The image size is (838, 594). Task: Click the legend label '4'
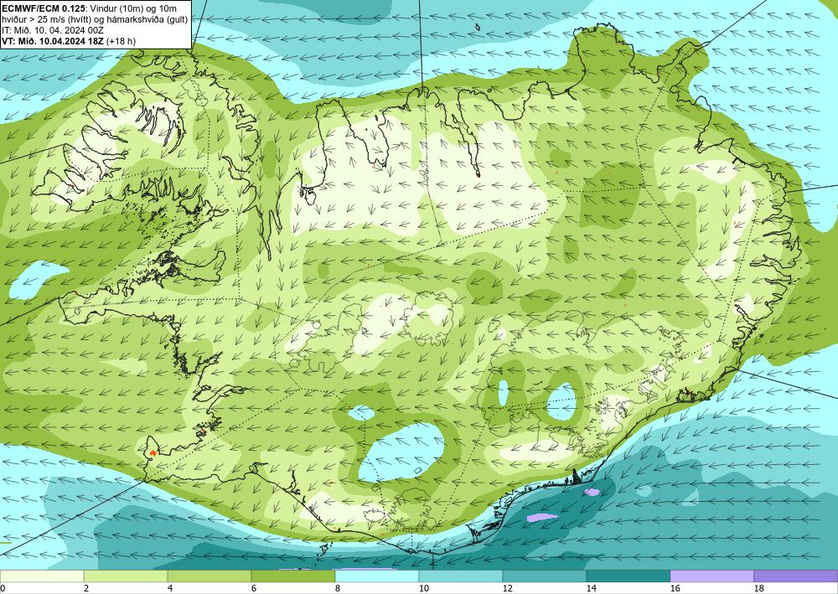tap(170, 588)
